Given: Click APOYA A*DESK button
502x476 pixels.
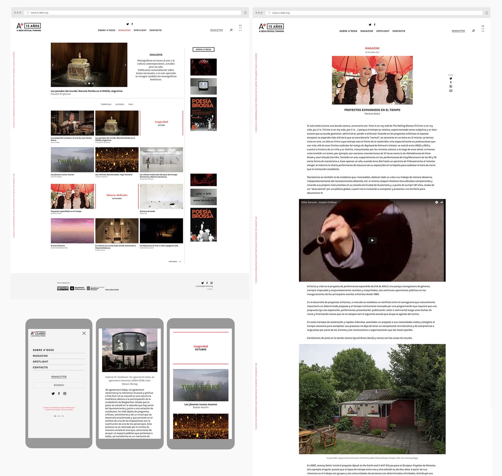Looking at the screenshot, I should pyautogui.click(x=204, y=49).
